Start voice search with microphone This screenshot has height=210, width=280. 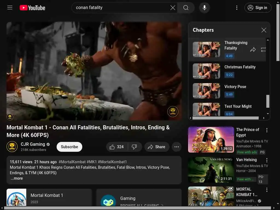pyautogui.click(x=205, y=8)
